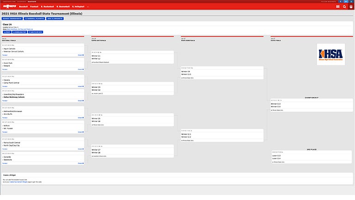Click the IHSA logo image
The width and height of the screenshot is (355, 200).
331,55
